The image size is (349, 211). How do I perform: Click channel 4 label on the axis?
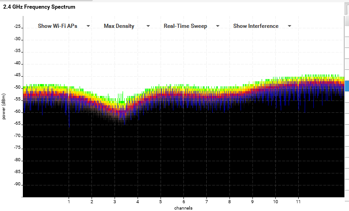138,202
